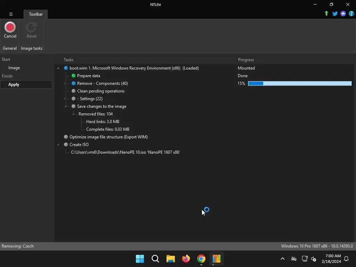Click grey dot beside Optimize image file structure
The image size is (356, 267).
point(66,137)
